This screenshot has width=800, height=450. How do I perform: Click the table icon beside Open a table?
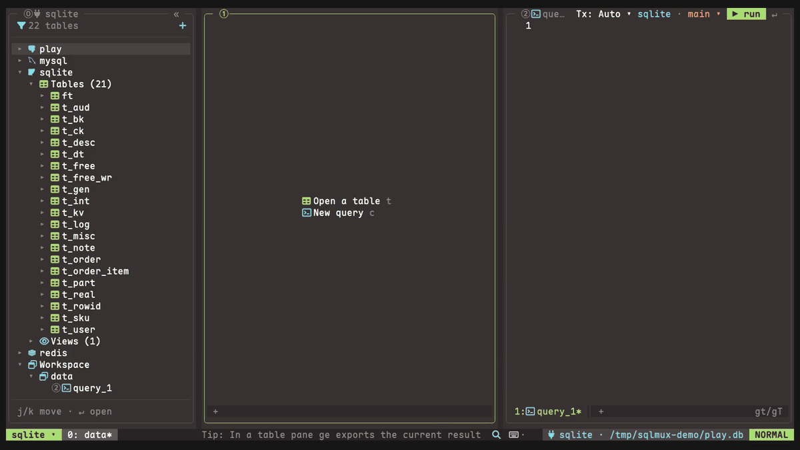click(307, 201)
